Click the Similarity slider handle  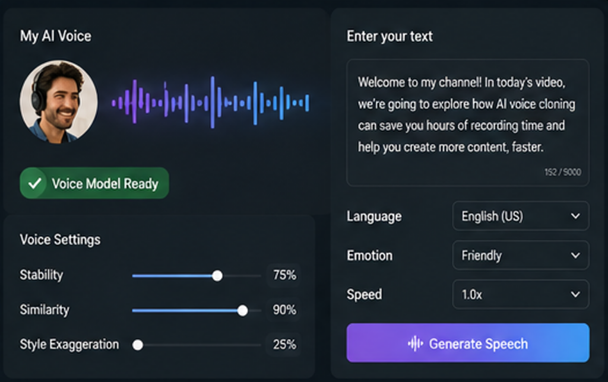coord(242,310)
